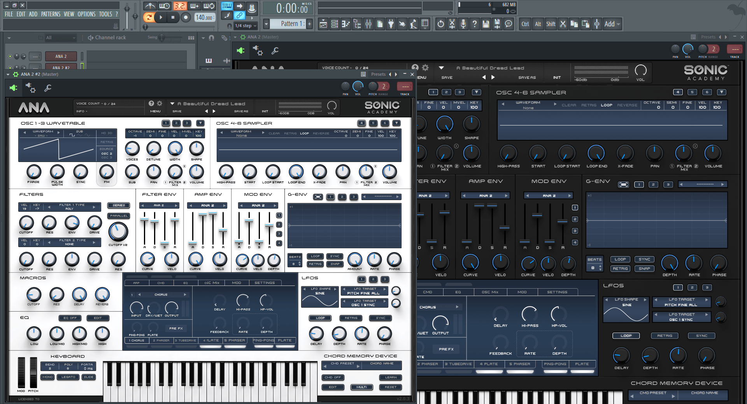Open the plugin picker plug icon

coord(391,24)
